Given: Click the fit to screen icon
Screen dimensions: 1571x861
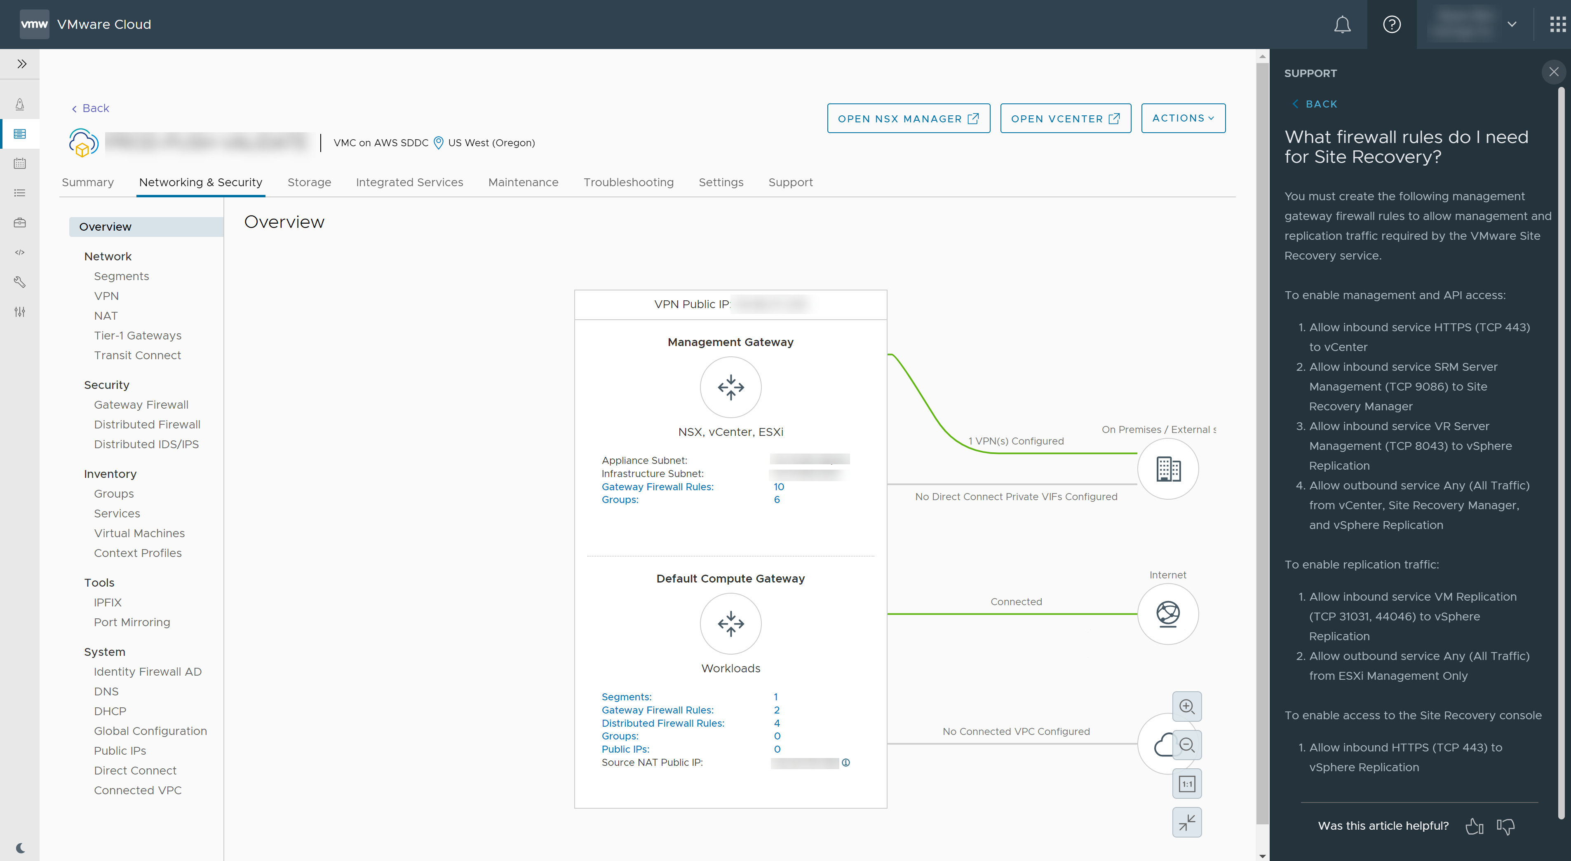Looking at the screenshot, I should 1187,822.
